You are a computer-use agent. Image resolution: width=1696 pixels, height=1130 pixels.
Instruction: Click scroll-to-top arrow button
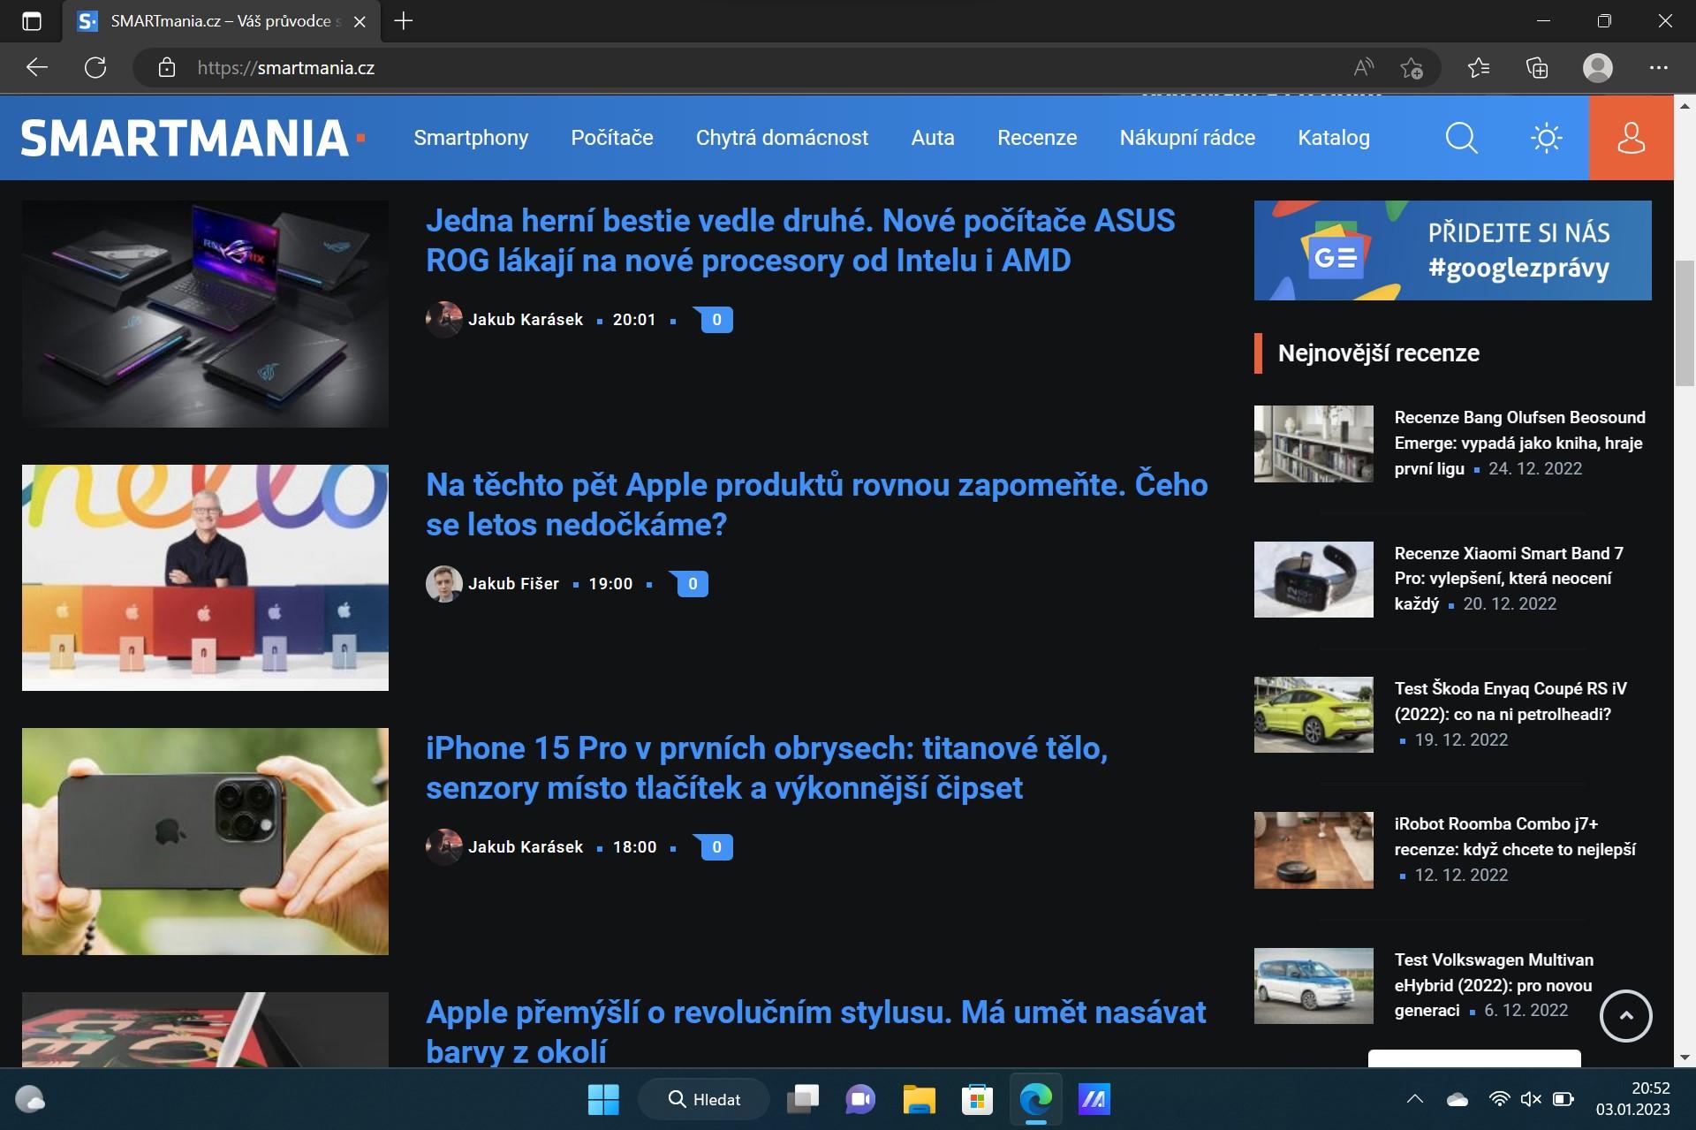[1625, 1016]
